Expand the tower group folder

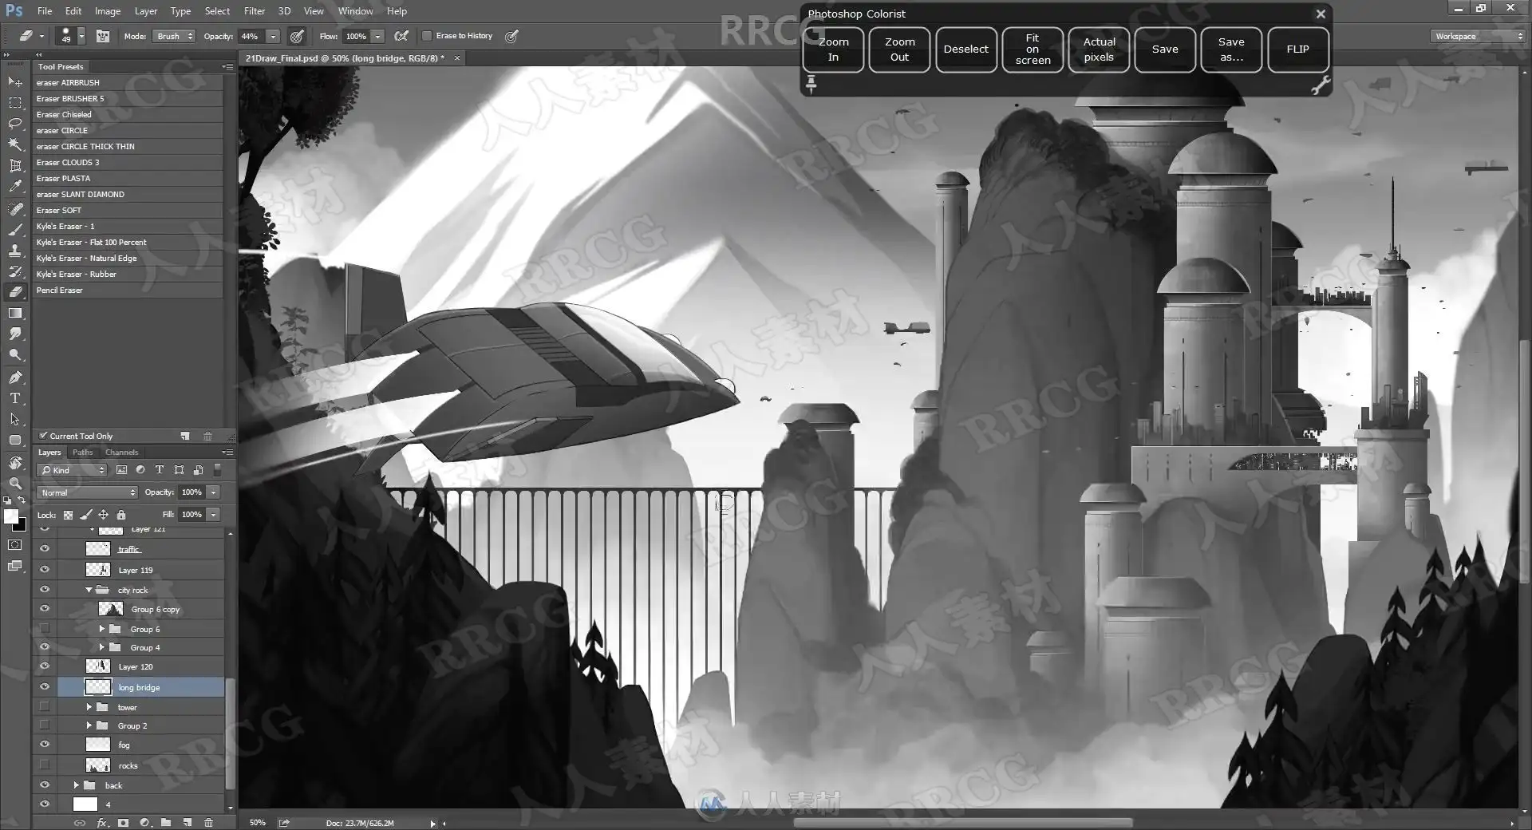[89, 706]
